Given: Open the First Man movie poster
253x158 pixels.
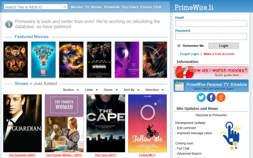Looking at the screenshot, I should (x=155, y=60).
